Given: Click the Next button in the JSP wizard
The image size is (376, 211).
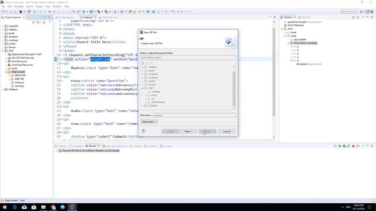Looking at the screenshot, I should pyautogui.click(x=188, y=131).
